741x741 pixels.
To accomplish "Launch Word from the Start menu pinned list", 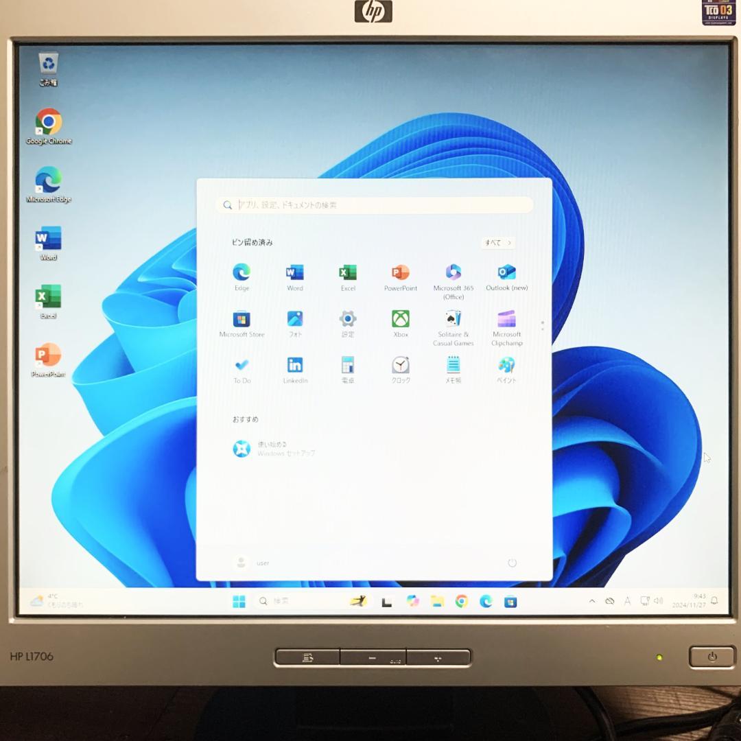I will pos(295,277).
